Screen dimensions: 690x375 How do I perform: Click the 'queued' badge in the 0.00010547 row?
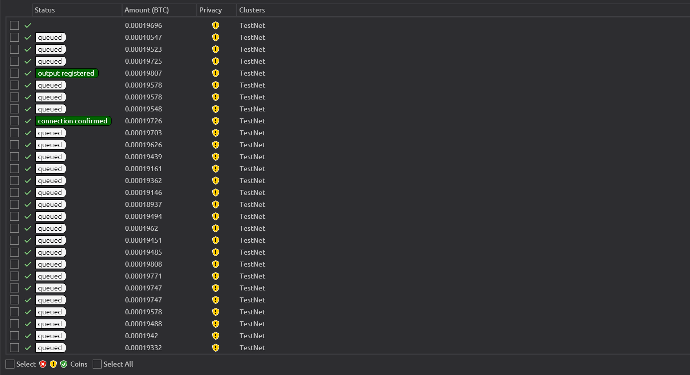[51, 37]
